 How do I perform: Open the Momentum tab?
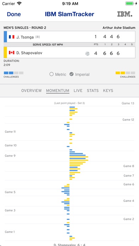(57, 90)
